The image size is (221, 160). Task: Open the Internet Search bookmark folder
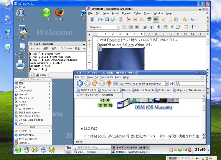[143, 90]
